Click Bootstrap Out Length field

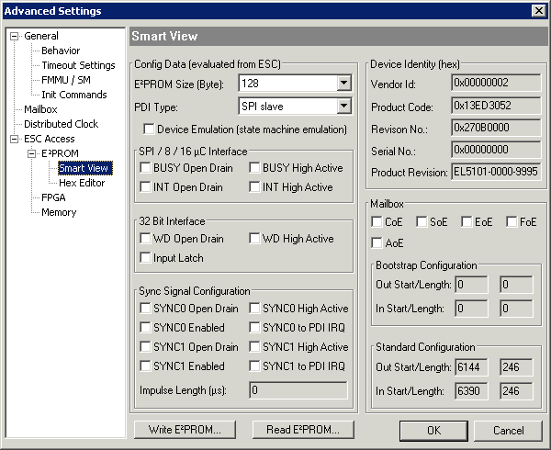[x=516, y=284]
